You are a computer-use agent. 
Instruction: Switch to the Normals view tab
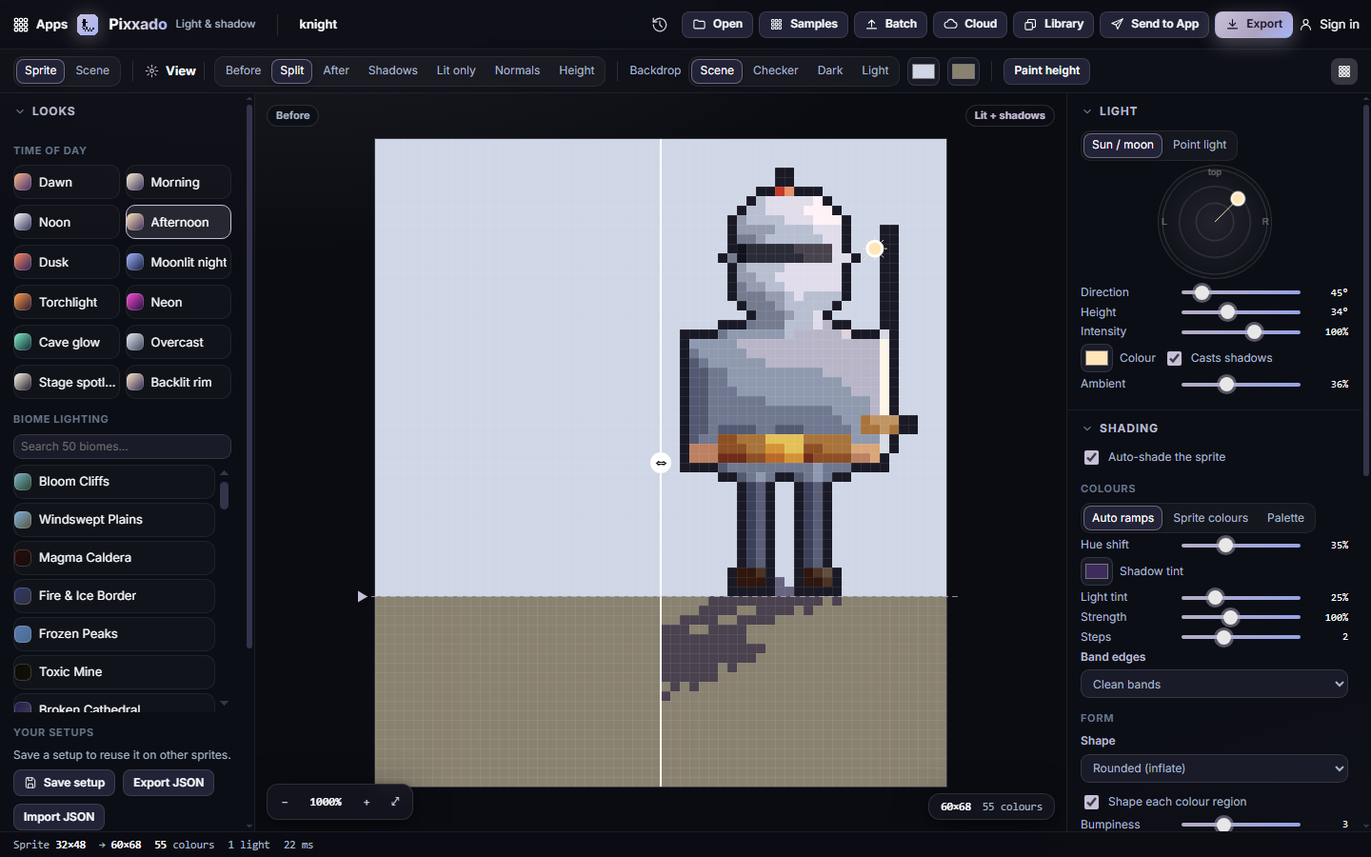[x=517, y=70]
